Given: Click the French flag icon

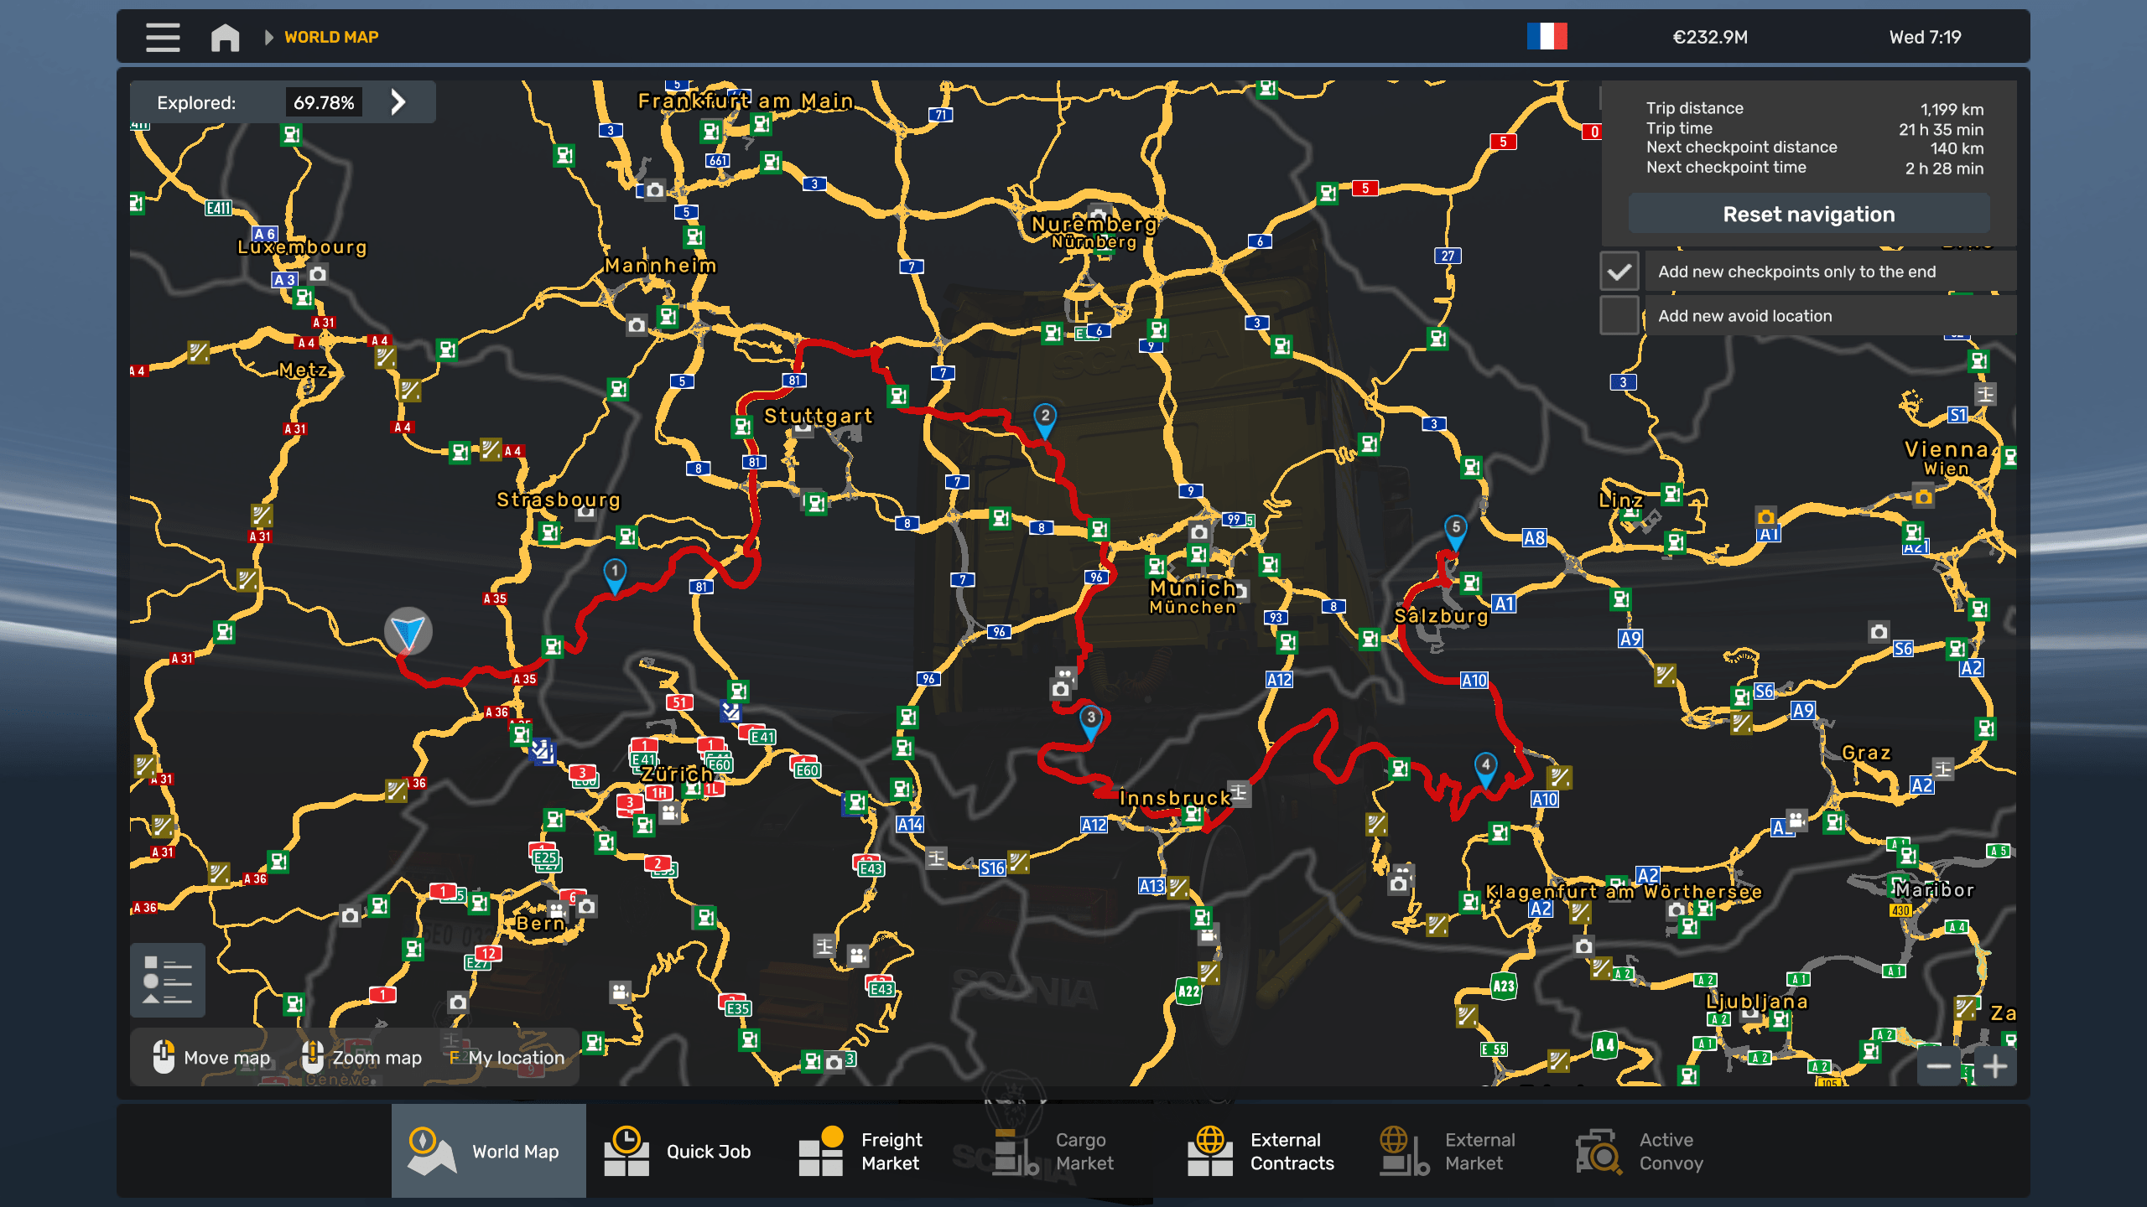Looking at the screenshot, I should click(1547, 37).
